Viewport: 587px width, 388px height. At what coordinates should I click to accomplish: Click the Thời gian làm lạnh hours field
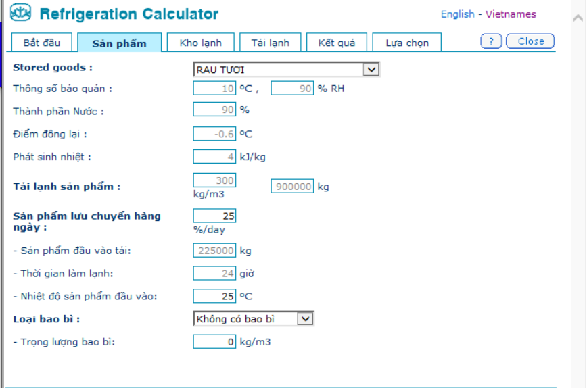tap(214, 274)
